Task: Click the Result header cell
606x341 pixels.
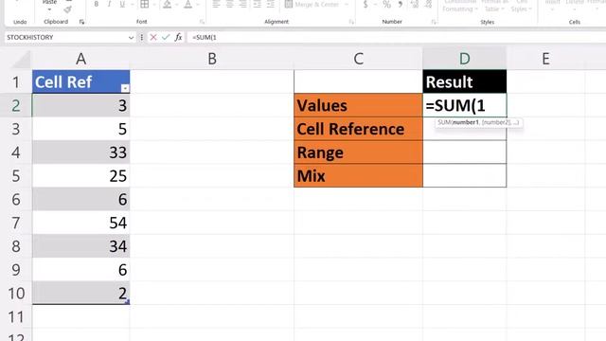Action: coord(465,82)
